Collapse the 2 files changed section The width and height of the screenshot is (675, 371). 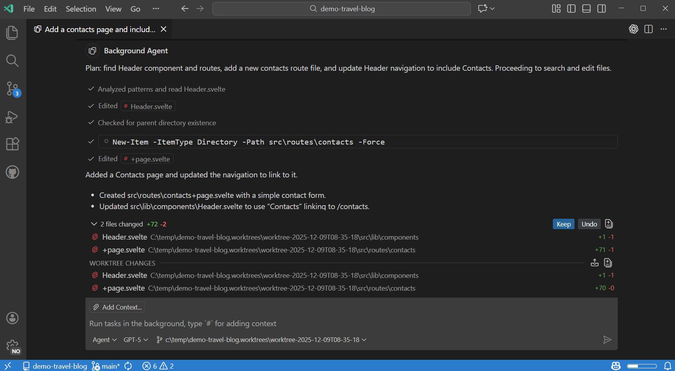(x=94, y=224)
